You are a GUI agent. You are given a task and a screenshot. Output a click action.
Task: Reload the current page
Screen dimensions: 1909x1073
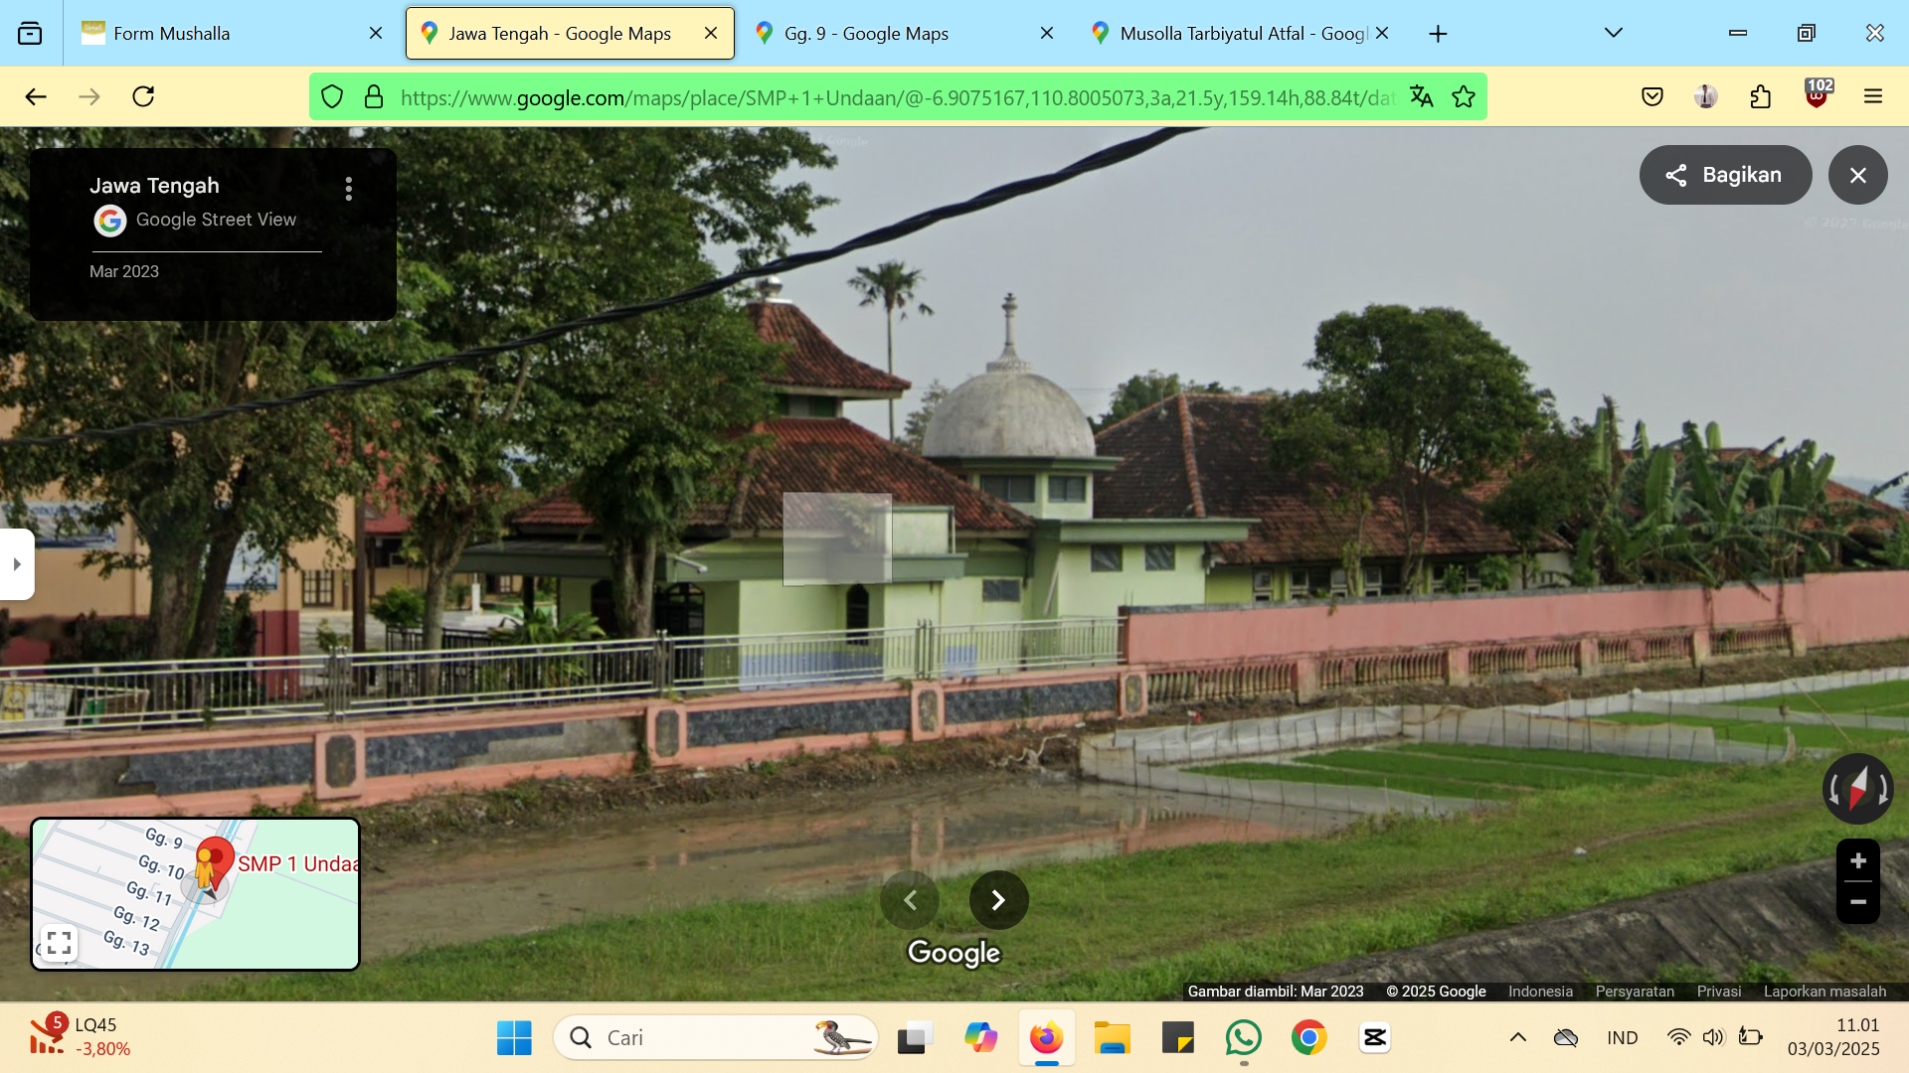(143, 96)
